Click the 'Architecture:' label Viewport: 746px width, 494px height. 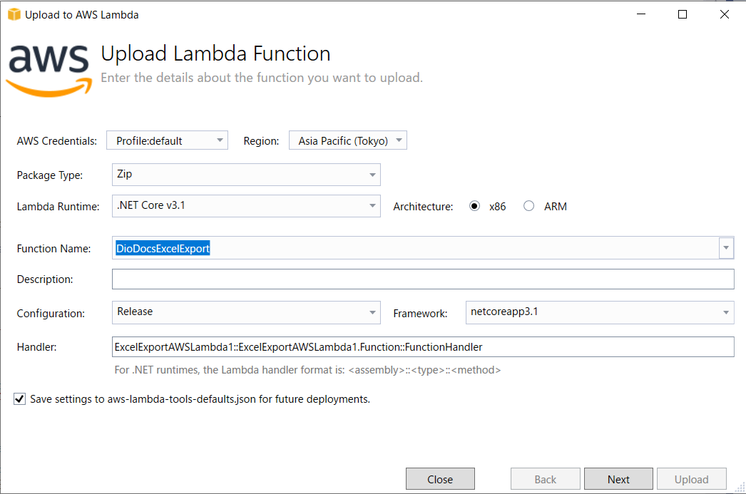pos(423,206)
